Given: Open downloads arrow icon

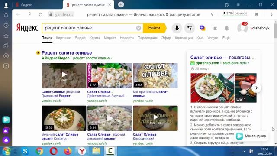Looking at the screenshot, I should click(x=272, y=14).
